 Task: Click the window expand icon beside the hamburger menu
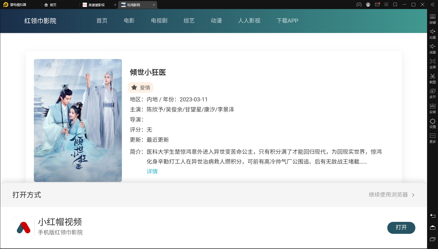(395, 5)
